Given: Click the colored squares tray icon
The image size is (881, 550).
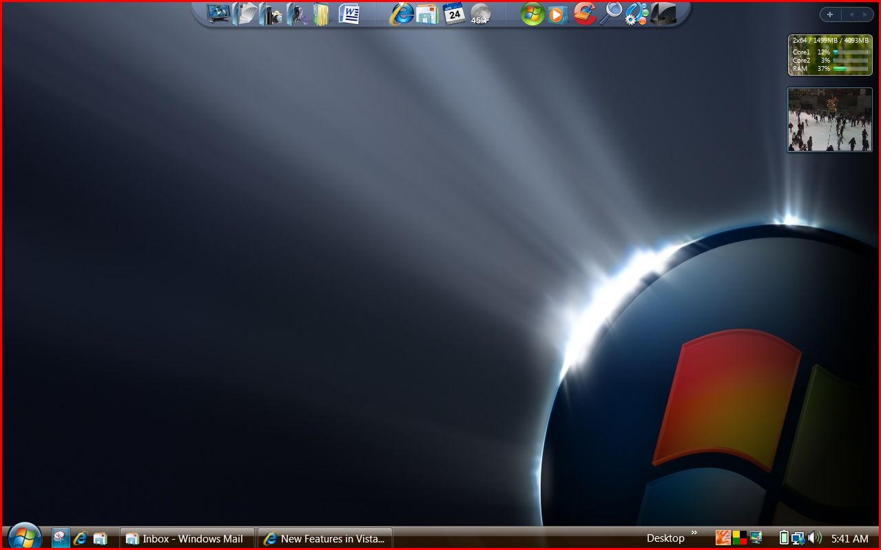Looking at the screenshot, I should [740, 538].
